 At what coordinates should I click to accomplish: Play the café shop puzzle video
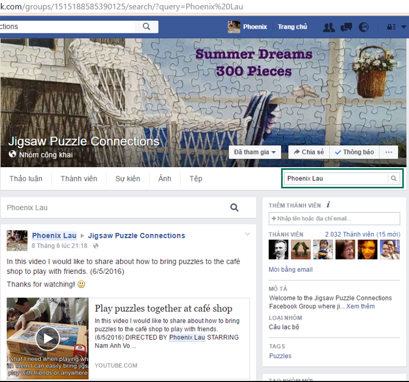tap(48, 338)
